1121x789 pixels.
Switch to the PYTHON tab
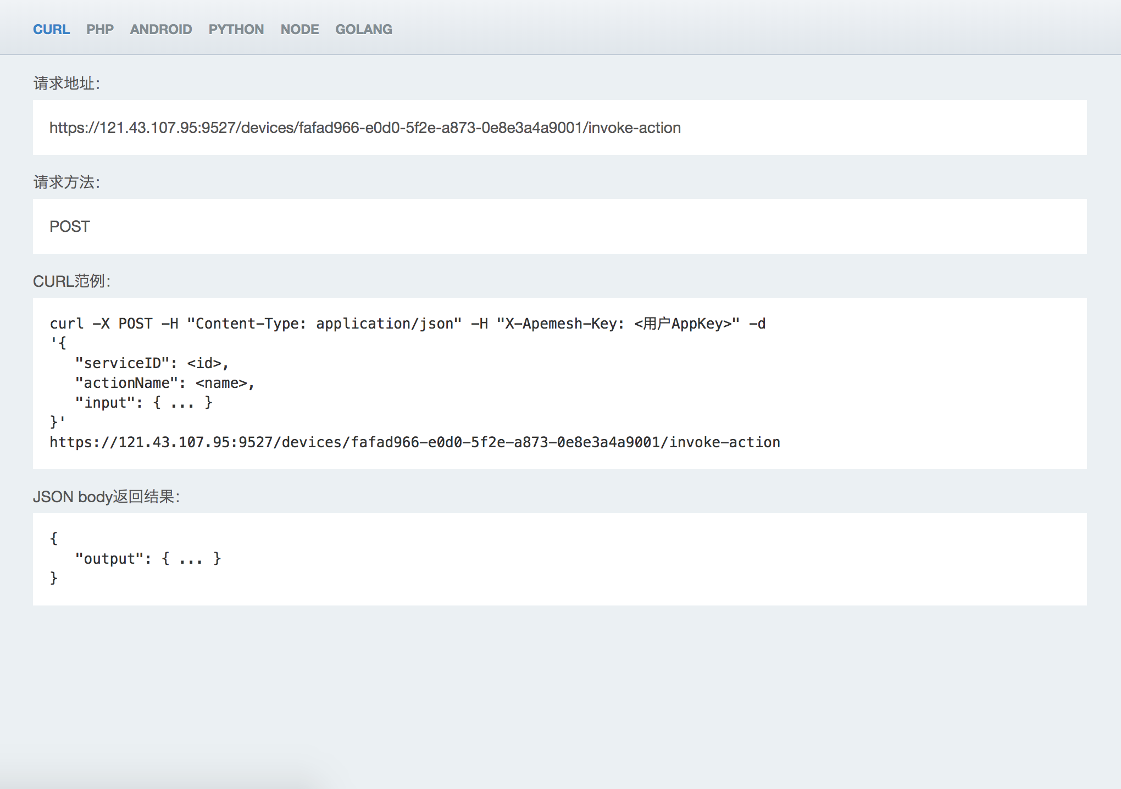pyautogui.click(x=236, y=29)
